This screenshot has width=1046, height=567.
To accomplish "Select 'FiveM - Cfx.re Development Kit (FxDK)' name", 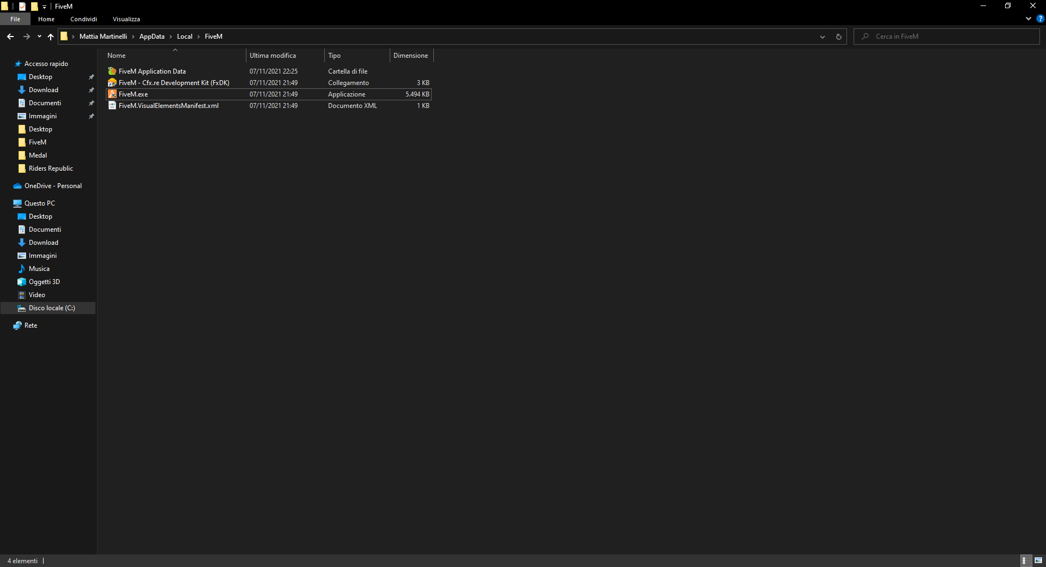I will coord(174,83).
